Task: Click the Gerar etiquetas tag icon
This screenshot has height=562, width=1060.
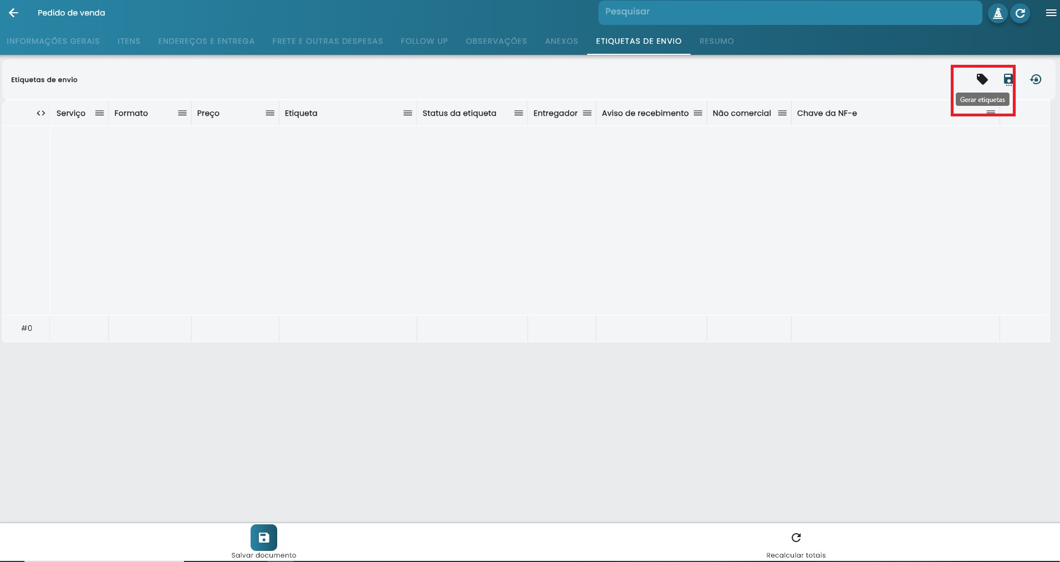Action: (x=982, y=79)
